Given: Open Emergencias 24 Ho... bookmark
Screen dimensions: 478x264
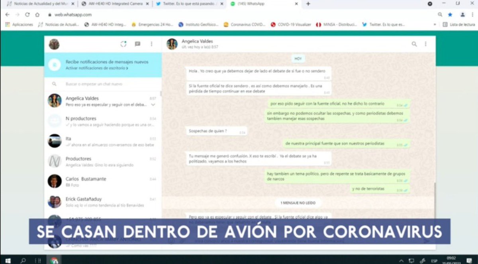Looking at the screenshot, I should point(153,24).
